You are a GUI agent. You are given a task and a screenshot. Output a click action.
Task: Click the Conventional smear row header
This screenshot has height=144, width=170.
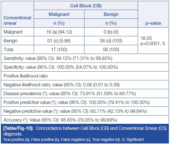tap(17, 20)
